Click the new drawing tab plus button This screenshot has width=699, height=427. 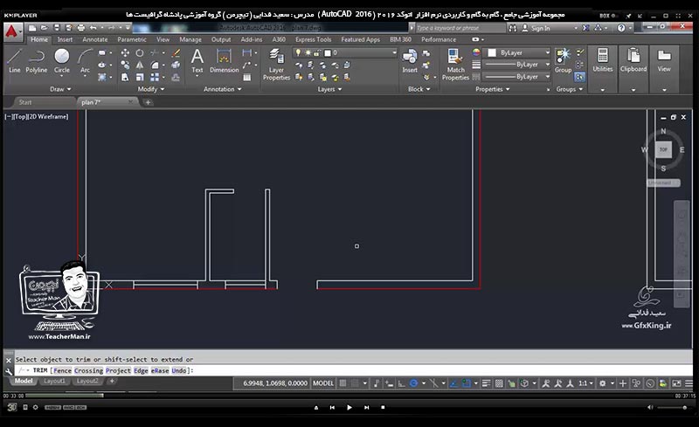148,102
